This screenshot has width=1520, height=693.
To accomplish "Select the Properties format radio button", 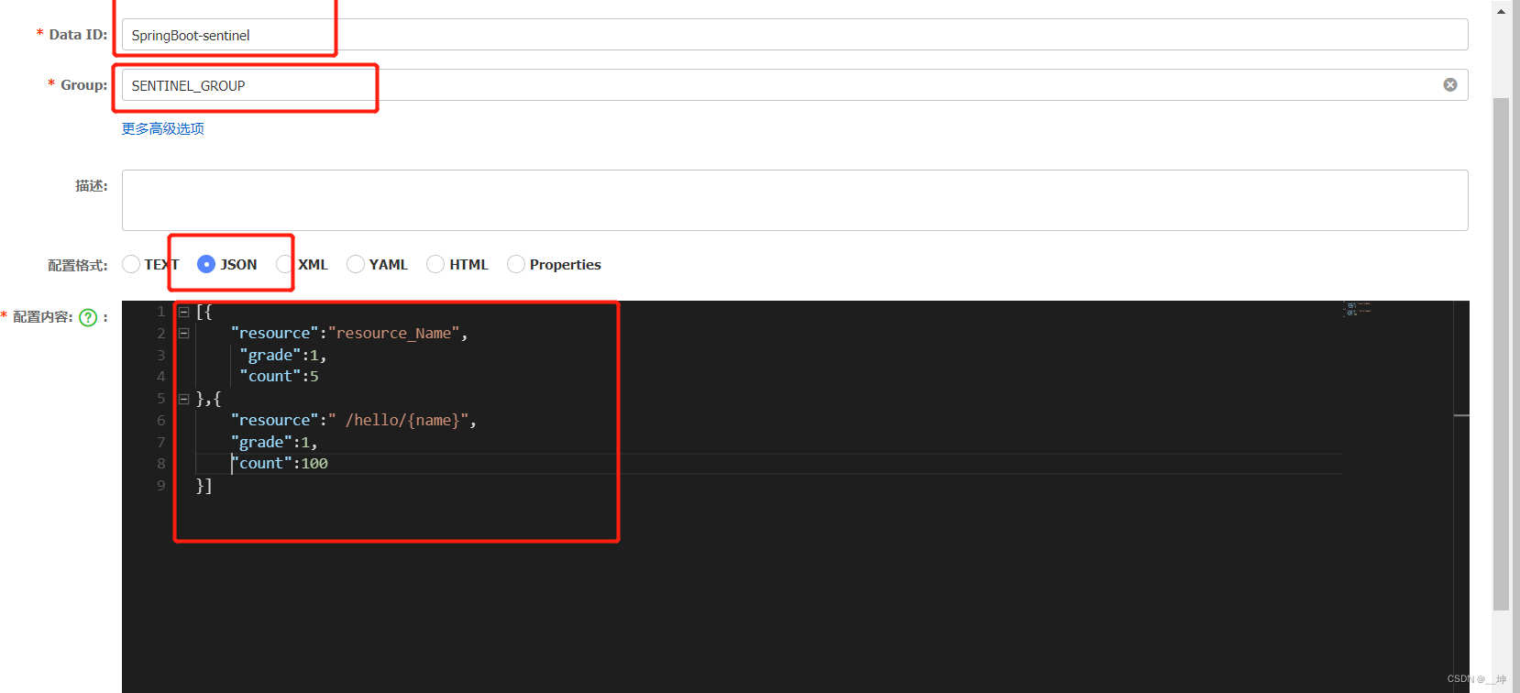I will tap(516, 264).
